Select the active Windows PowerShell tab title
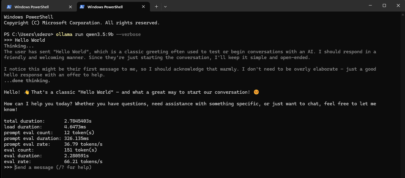This screenshot has height=178, width=405. pyautogui.click(x=105, y=7)
